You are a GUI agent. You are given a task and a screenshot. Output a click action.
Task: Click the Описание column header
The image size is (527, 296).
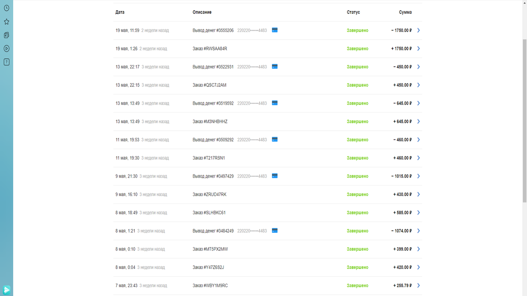[202, 12]
